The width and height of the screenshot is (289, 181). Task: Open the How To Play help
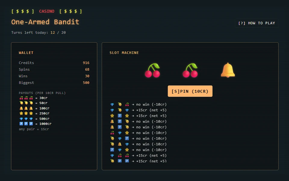coord(256,23)
